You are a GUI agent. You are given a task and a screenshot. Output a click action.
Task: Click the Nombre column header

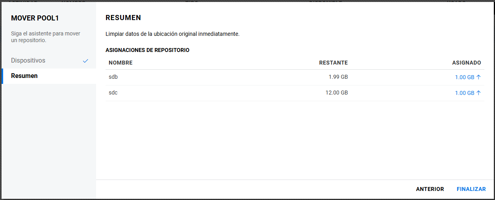tap(121, 63)
